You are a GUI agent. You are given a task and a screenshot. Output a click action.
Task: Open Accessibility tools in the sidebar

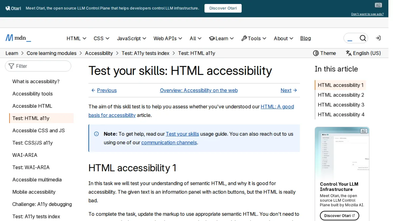32,94
